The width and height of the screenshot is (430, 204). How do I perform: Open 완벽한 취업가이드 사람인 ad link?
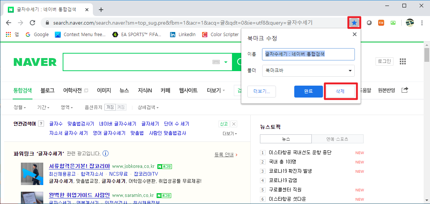[x=79, y=195]
